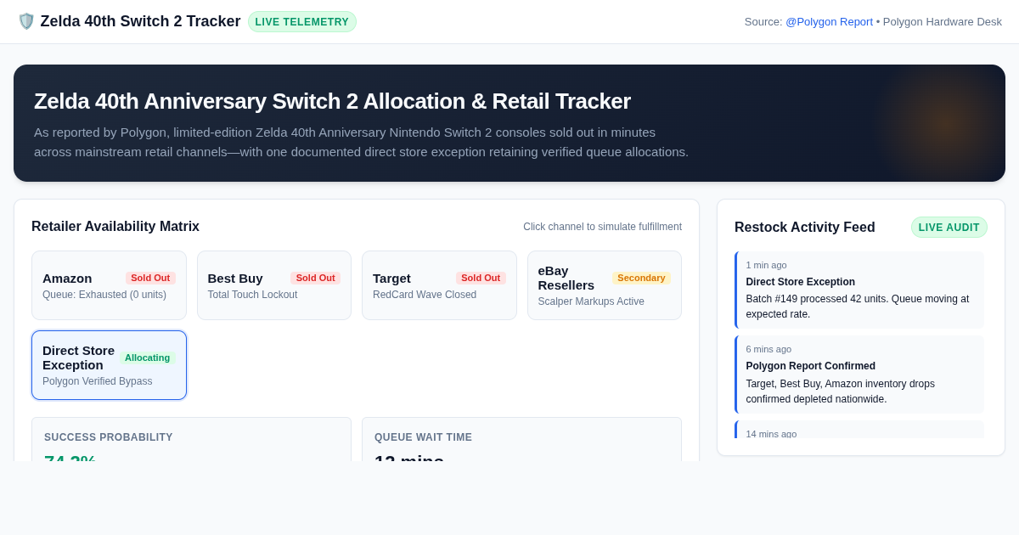This screenshot has height=535, width=1019.
Task: Click 'Queue: Exhausted (0 units)' text
Action: click(x=104, y=295)
